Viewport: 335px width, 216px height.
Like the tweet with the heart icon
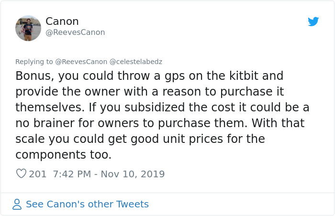pyautogui.click(x=21, y=174)
